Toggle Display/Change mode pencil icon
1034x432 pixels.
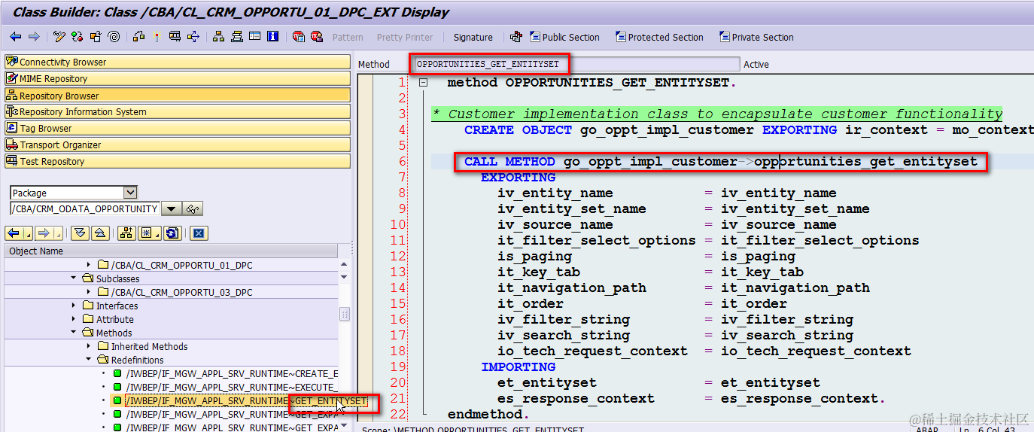tap(59, 37)
